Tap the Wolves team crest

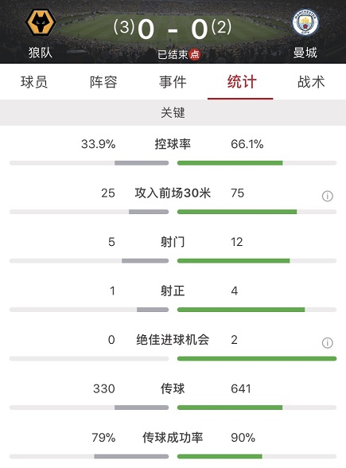41,22
